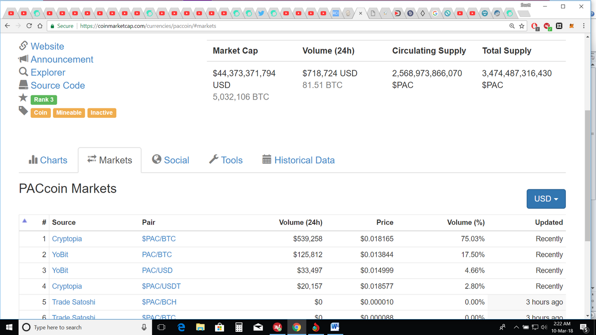
Task: Open the Social tab
Action: pyautogui.click(x=170, y=160)
